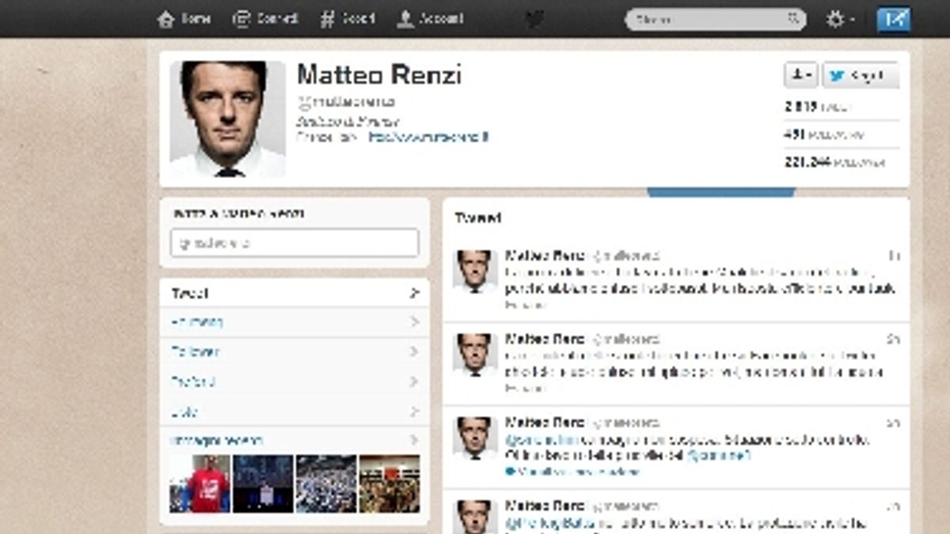The image size is (950, 534).
Task: Click the first tweet's timestamp
Action: (x=895, y=256)
